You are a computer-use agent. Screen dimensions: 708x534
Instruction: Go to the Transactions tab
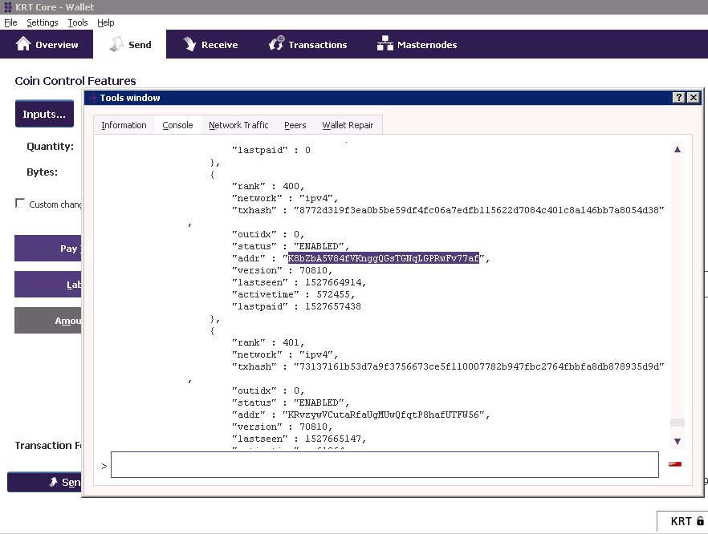tap(308, 44)
